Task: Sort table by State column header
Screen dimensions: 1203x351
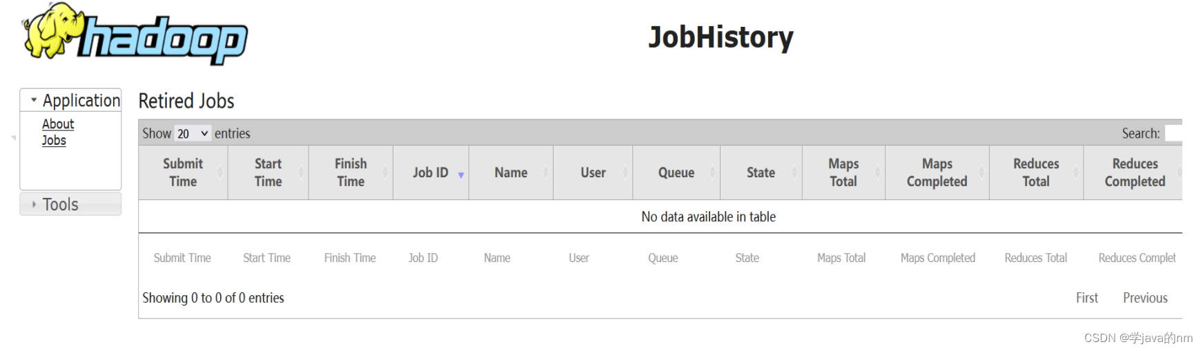Action: point(761,172)
